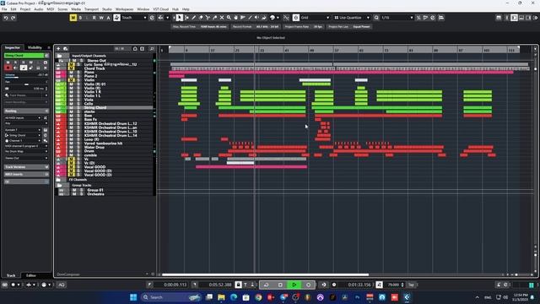Select the Object Selection arrow tool
The image size is (540, 304).
180,18
